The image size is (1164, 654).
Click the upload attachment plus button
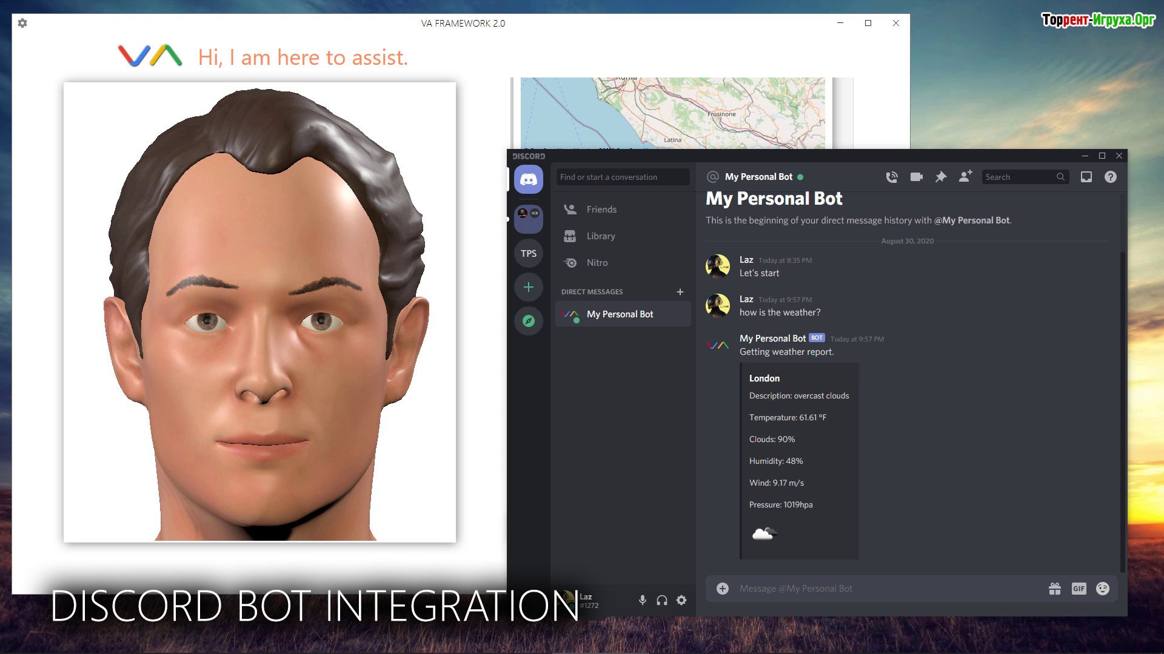pos(722,589)
